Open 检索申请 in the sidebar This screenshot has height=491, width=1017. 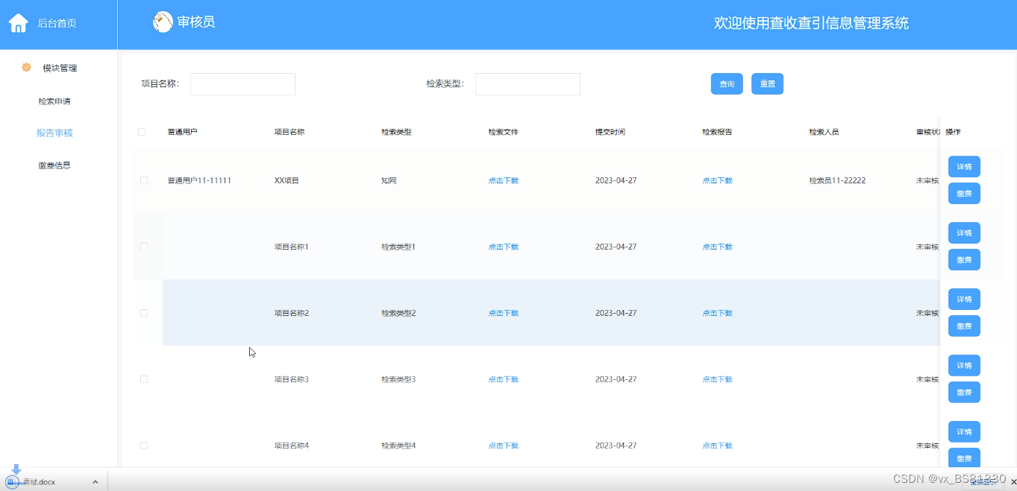click(54, 101)
